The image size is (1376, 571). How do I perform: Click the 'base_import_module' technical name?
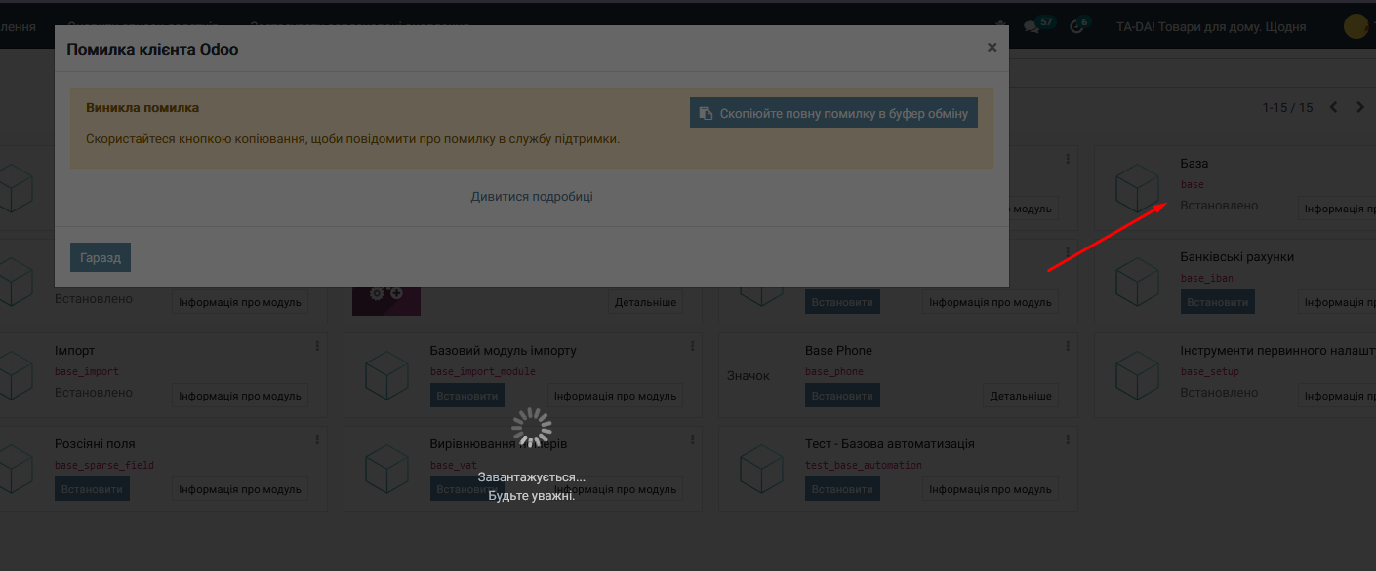point(483,372)
